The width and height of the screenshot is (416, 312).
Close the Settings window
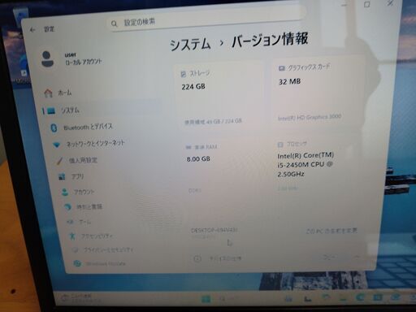click(390, 3)
